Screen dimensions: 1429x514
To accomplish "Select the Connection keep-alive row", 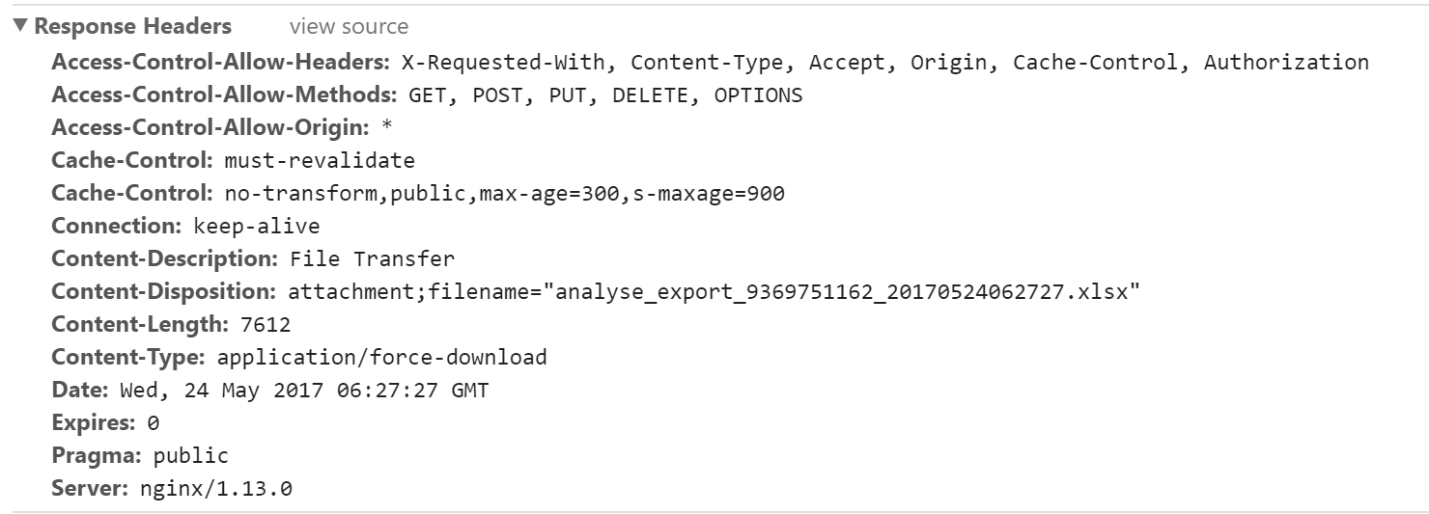I will (185, 227).
